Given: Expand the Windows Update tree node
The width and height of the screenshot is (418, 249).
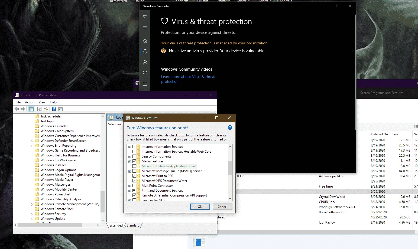Looking at the screenshot, I should (32, 219).
